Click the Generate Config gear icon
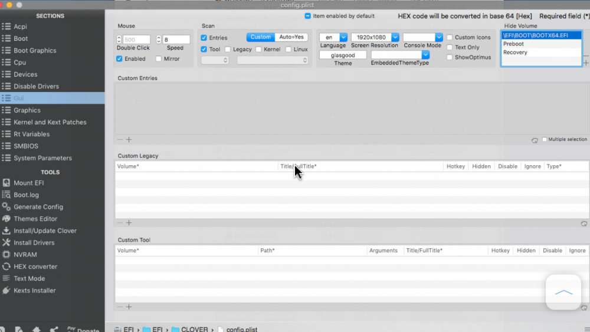The image size is (590, 332). point(6,207)
